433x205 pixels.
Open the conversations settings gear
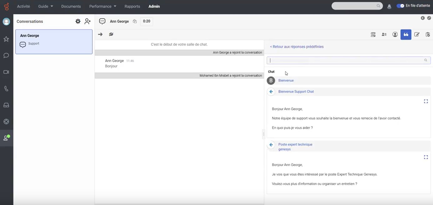[x=78, y=21]
